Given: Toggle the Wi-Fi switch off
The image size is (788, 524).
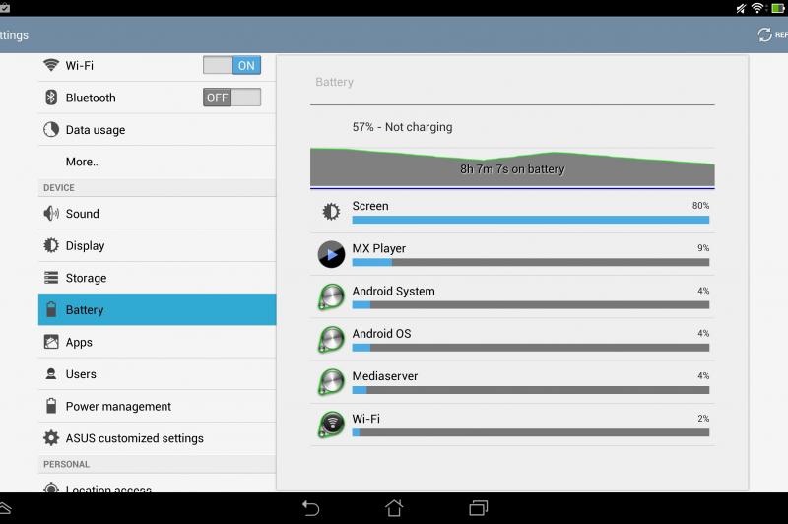Looking at the screenshot, I should 231,65.
